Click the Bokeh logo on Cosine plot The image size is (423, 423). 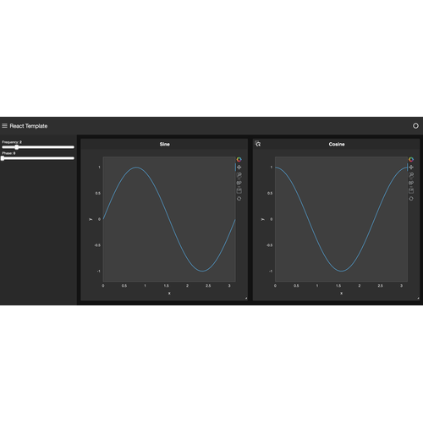click(411, 160)
